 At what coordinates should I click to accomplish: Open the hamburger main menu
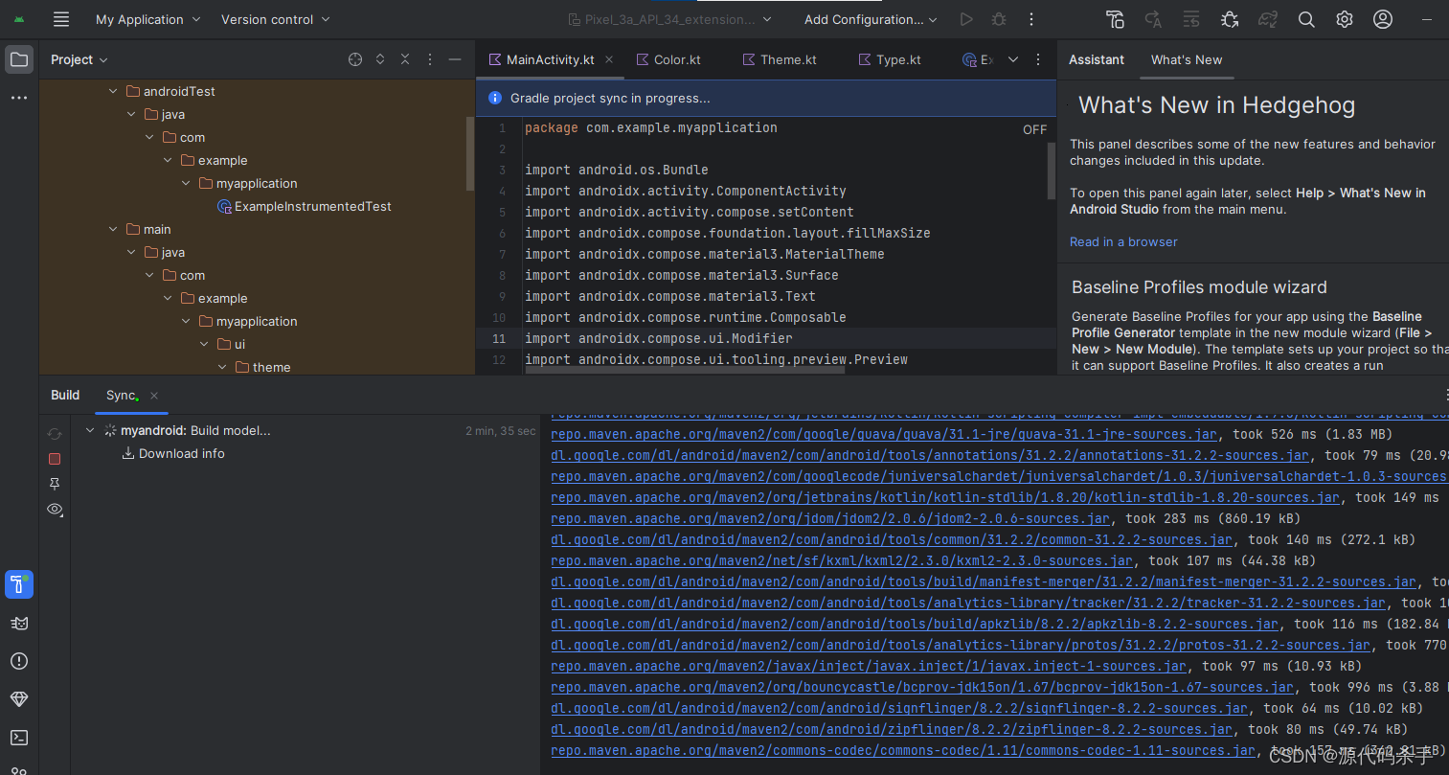[x=61, y=19]
